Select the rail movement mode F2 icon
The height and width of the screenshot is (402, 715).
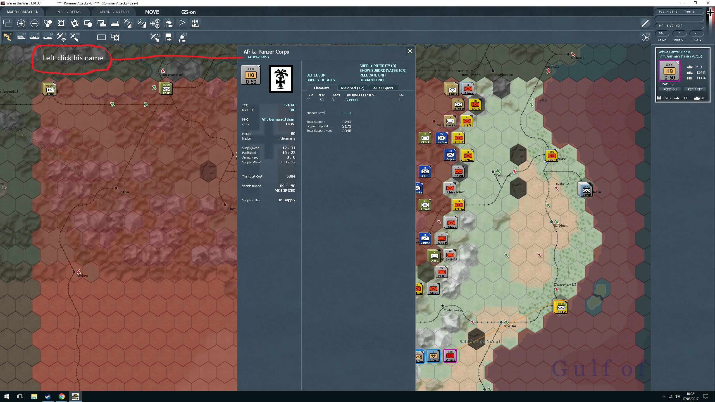21,37
